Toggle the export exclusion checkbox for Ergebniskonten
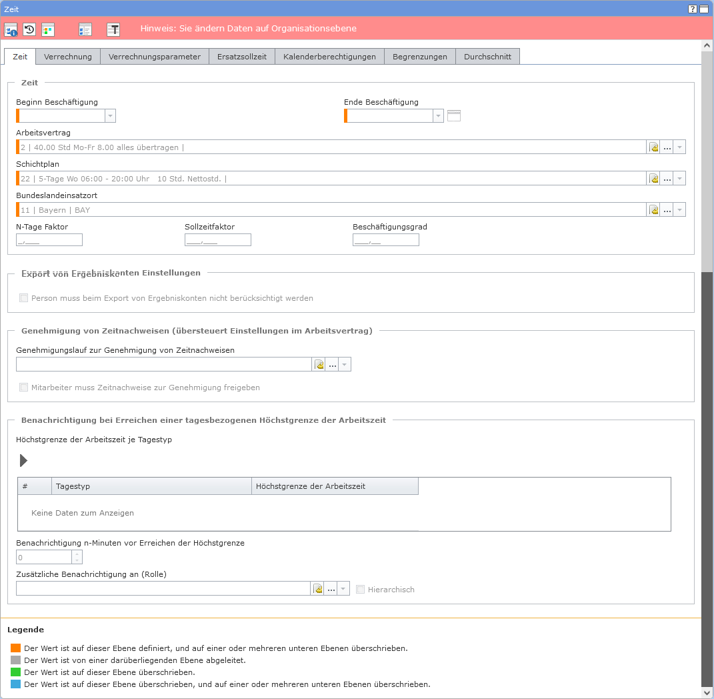 point(24,298)
